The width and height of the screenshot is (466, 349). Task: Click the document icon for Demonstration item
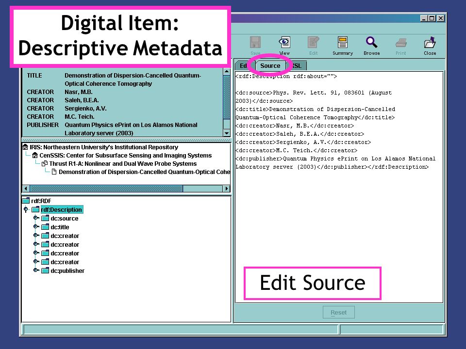[54, 172]
